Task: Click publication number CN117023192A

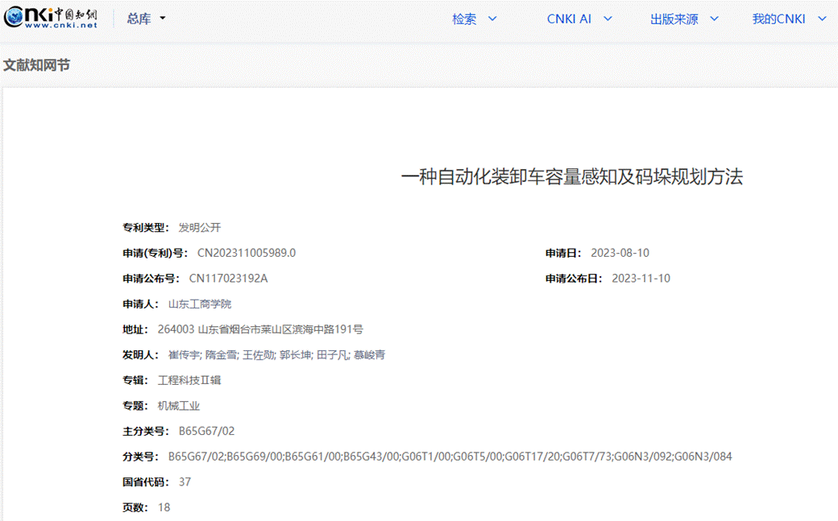Action: [228, 279]
